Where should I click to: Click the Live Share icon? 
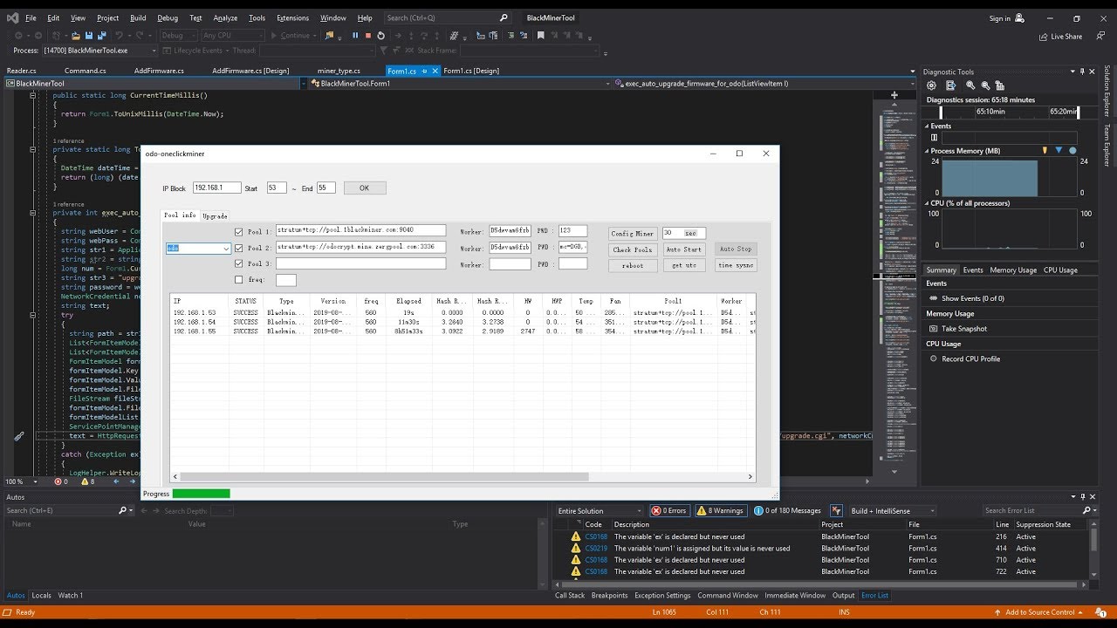coord(1045,37)
